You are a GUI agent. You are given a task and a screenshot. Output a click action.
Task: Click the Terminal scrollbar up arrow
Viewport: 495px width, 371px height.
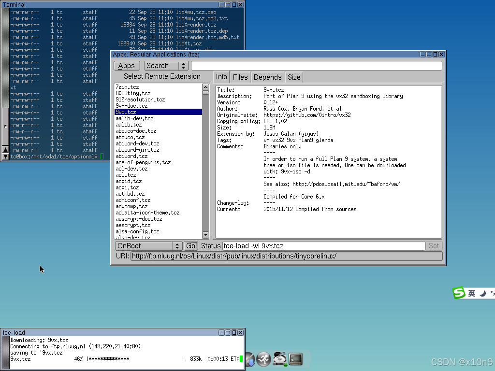[x=5, y=149]
